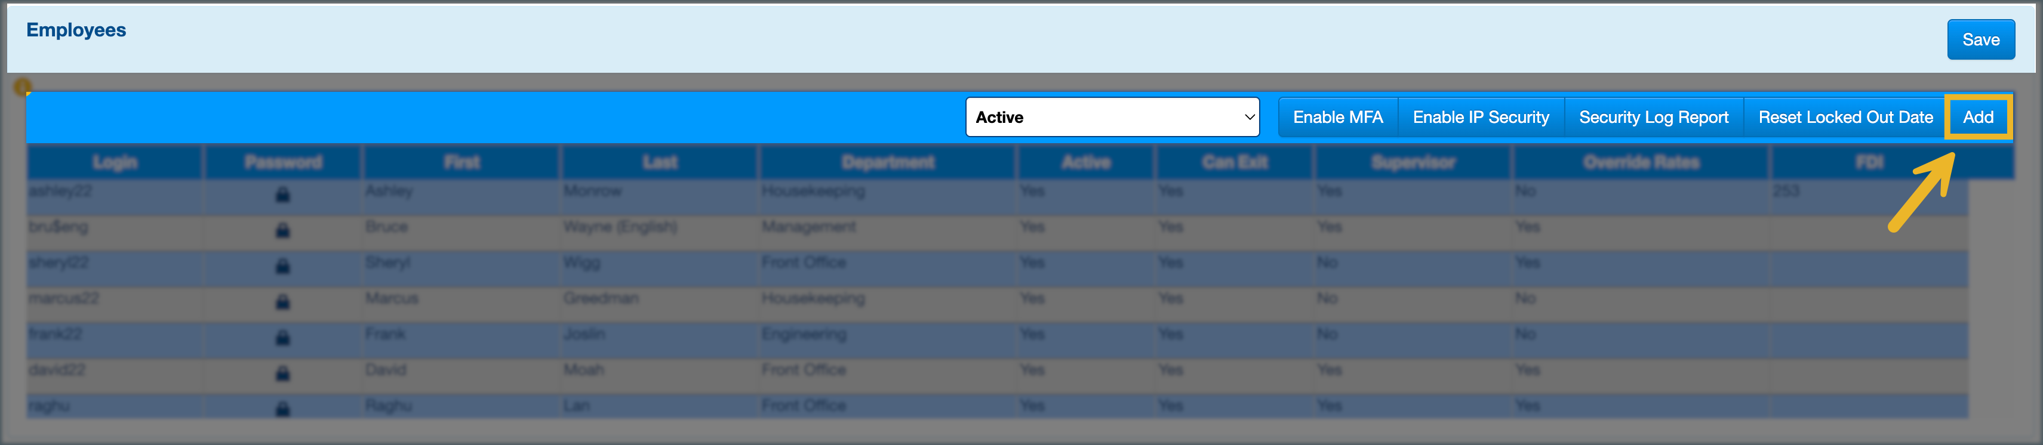Click Enable IP Security

click(x=1480, y=117)
